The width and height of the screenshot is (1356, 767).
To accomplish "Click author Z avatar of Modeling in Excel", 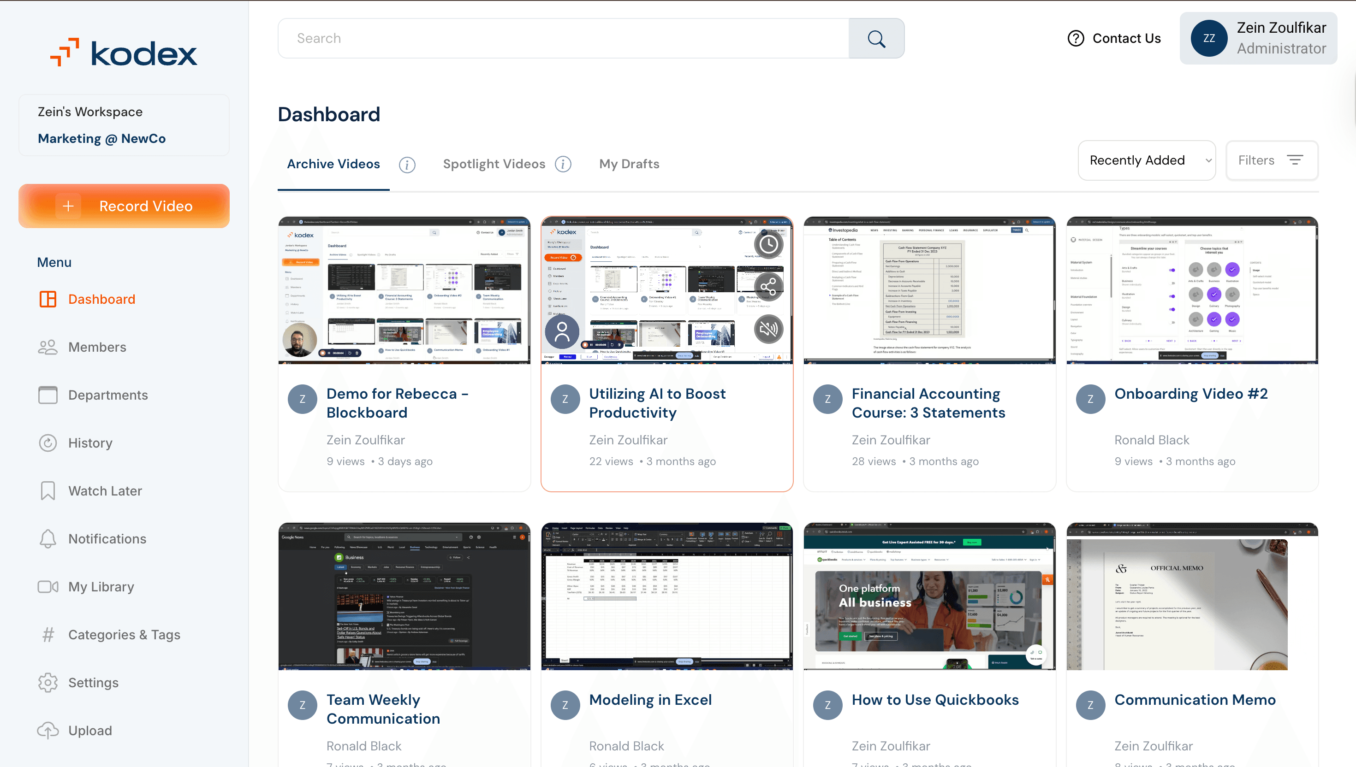I will tap(565, 705).
